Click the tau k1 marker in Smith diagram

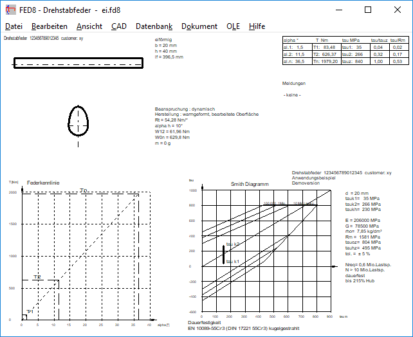point(233,261)
